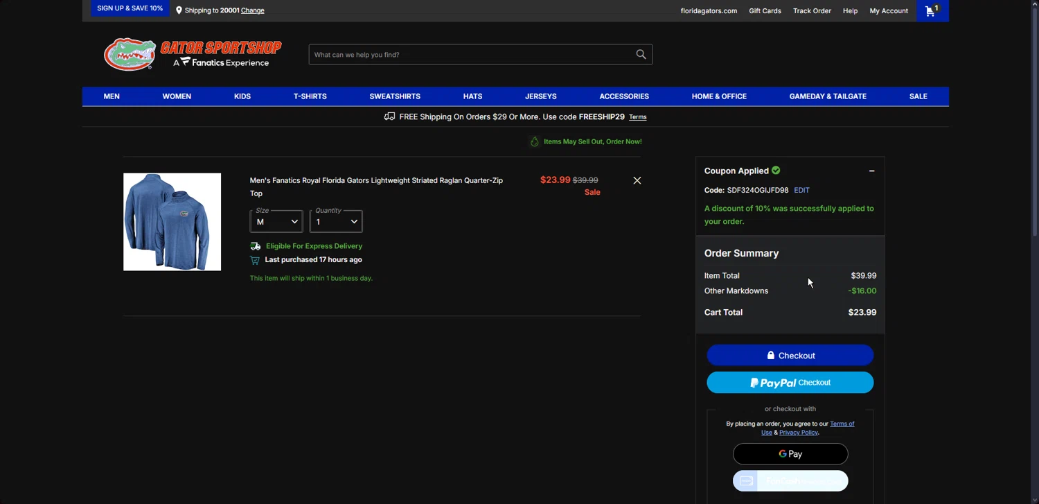Click the Google Pay button
1039x504 pixels.
(790, 454)
